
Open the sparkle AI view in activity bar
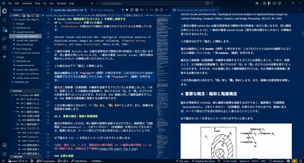pyautogui.click(x=4, y=57)
